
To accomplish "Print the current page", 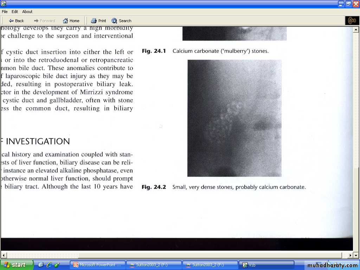I will tap(98, 21).
